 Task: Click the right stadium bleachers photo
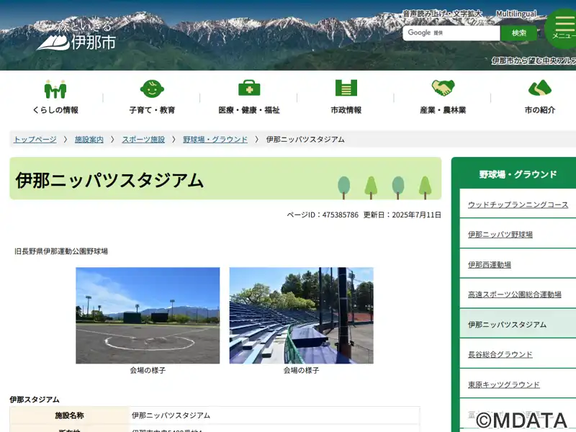pos(301,315)
